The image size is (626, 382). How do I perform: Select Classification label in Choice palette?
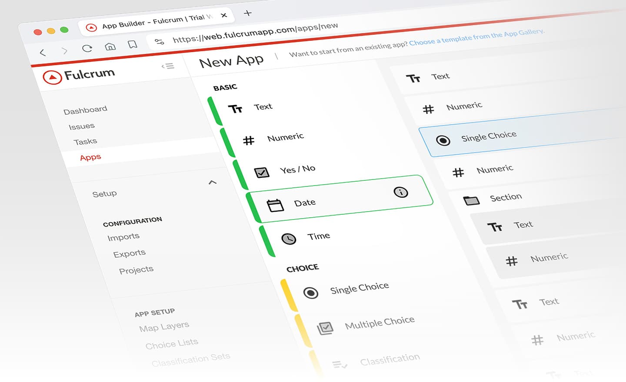[x=390, y=360]
